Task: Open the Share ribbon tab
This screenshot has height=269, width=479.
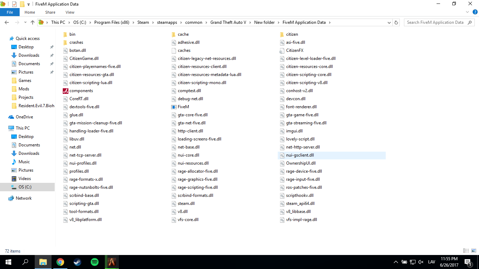Action: tap(50, 12)
